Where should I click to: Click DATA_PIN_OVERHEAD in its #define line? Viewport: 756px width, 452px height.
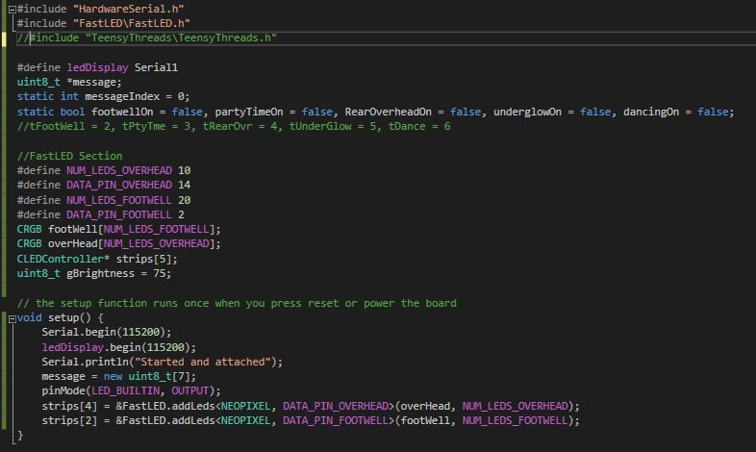(119, 185)
